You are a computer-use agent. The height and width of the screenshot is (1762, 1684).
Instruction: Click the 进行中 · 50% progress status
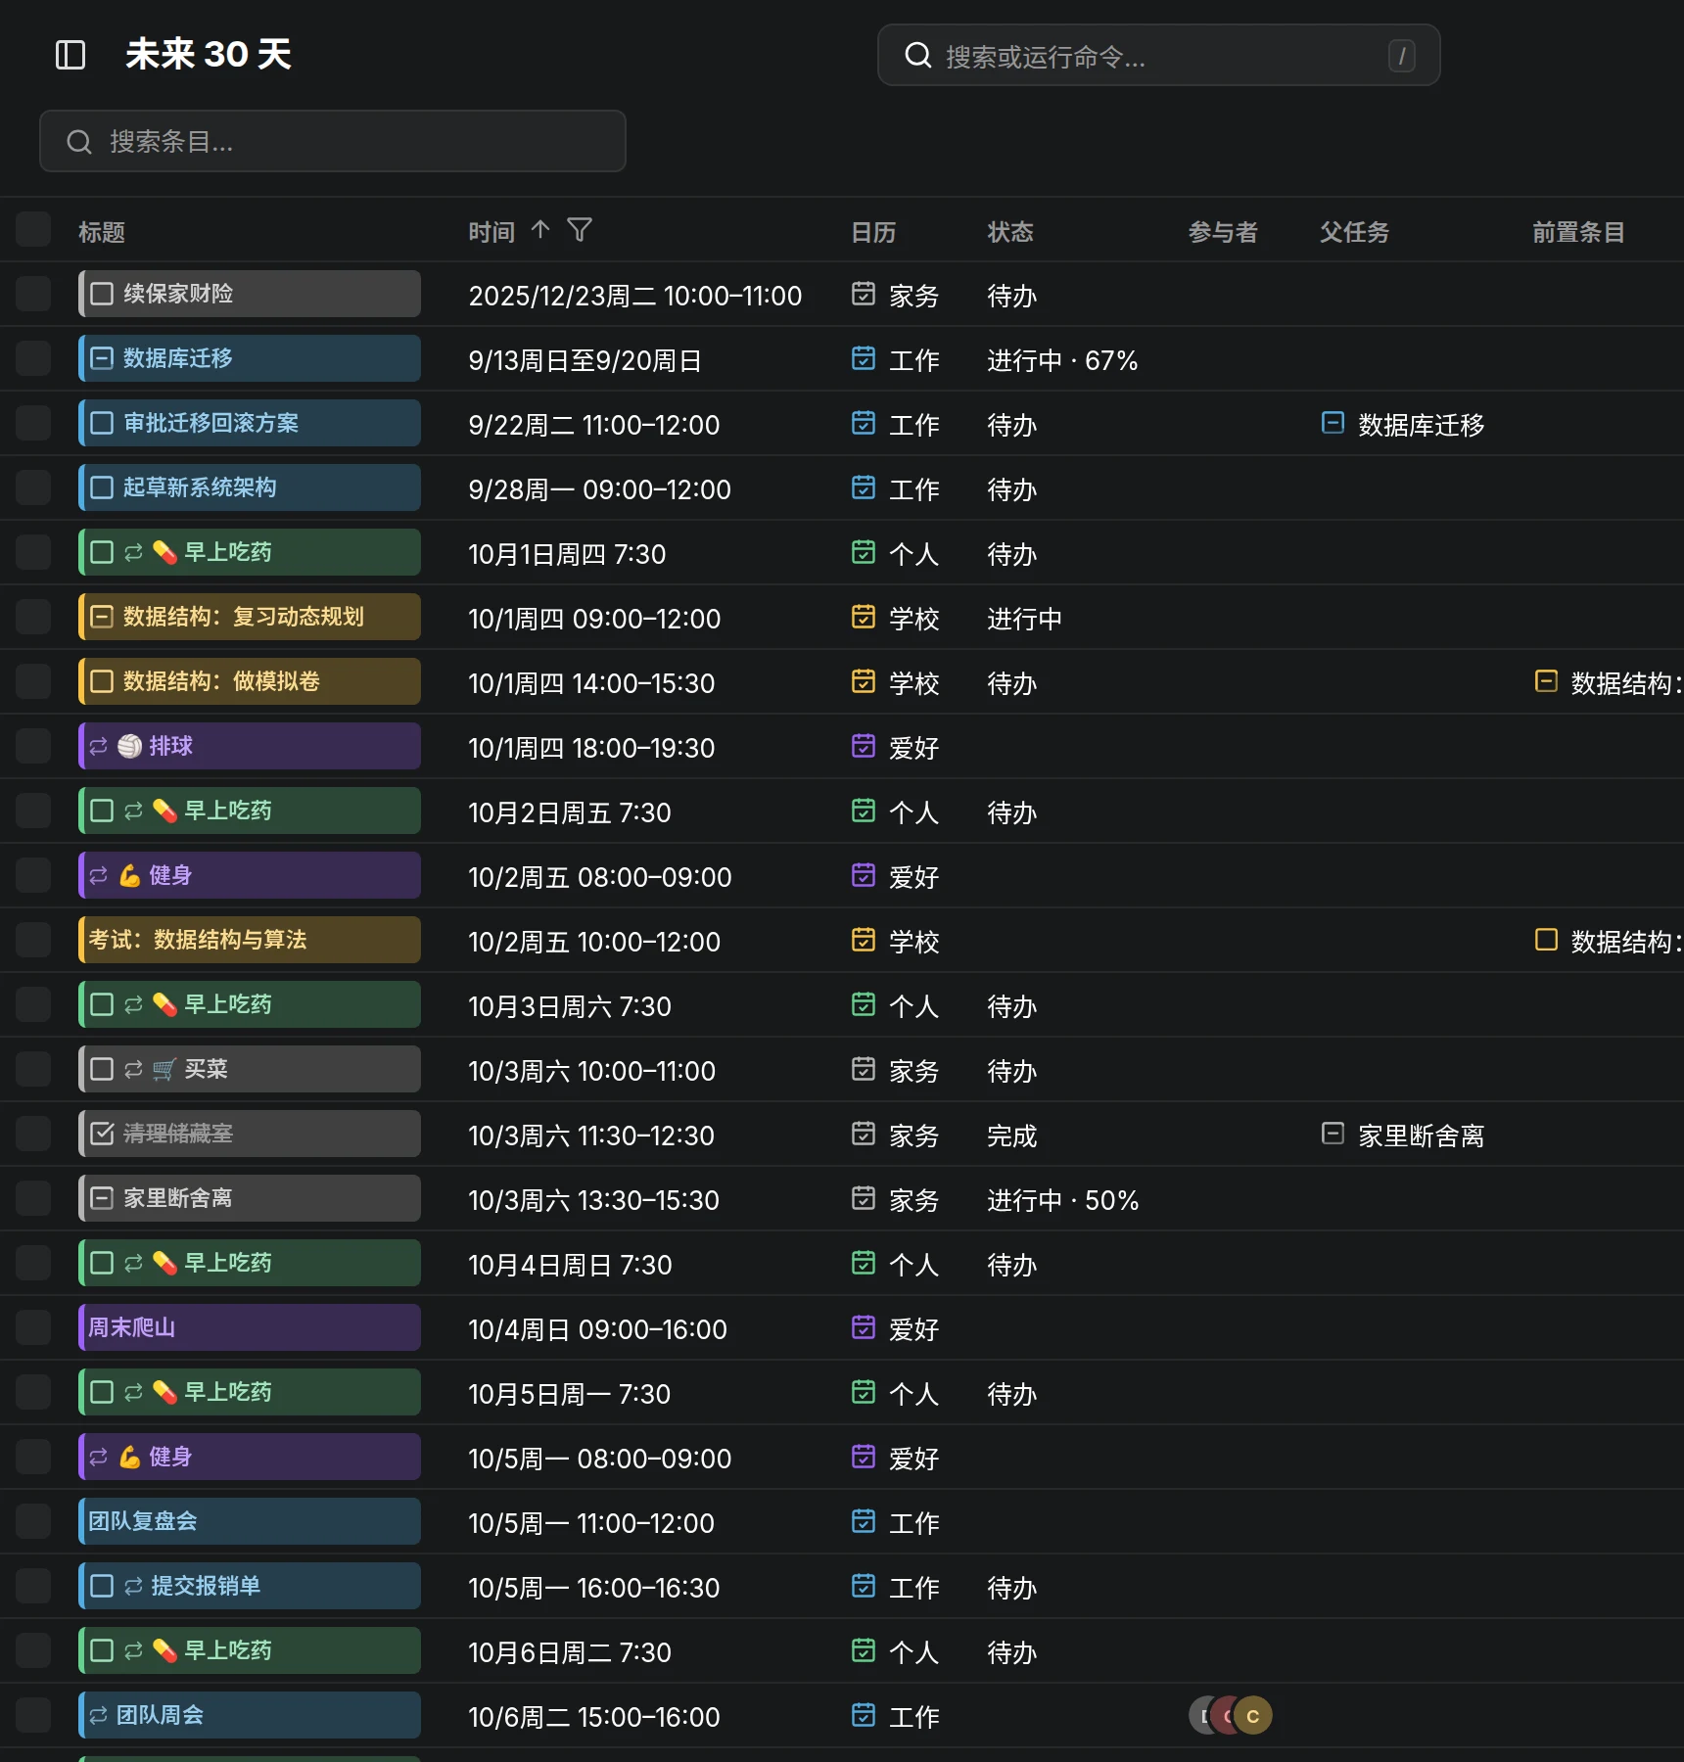[x=1062, y=1200]
